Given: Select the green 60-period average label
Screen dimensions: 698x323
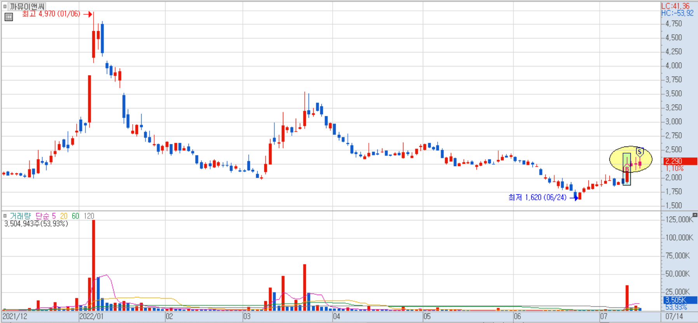Looking at the screenshot, I should pyautogui.click(x=75, y=216).
